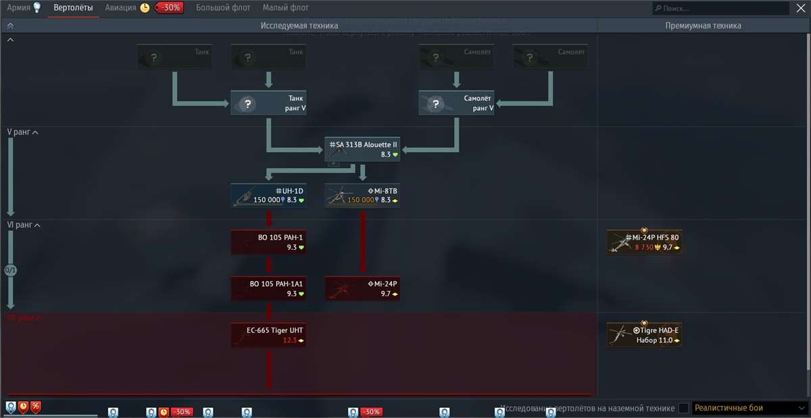Choose the Mi-24P helicopter in research tree
The image size is (811, 418).
(362, 288)
